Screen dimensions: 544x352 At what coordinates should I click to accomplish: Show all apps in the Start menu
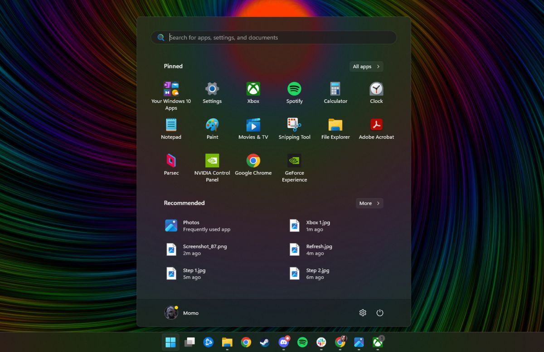click(366, 66)
